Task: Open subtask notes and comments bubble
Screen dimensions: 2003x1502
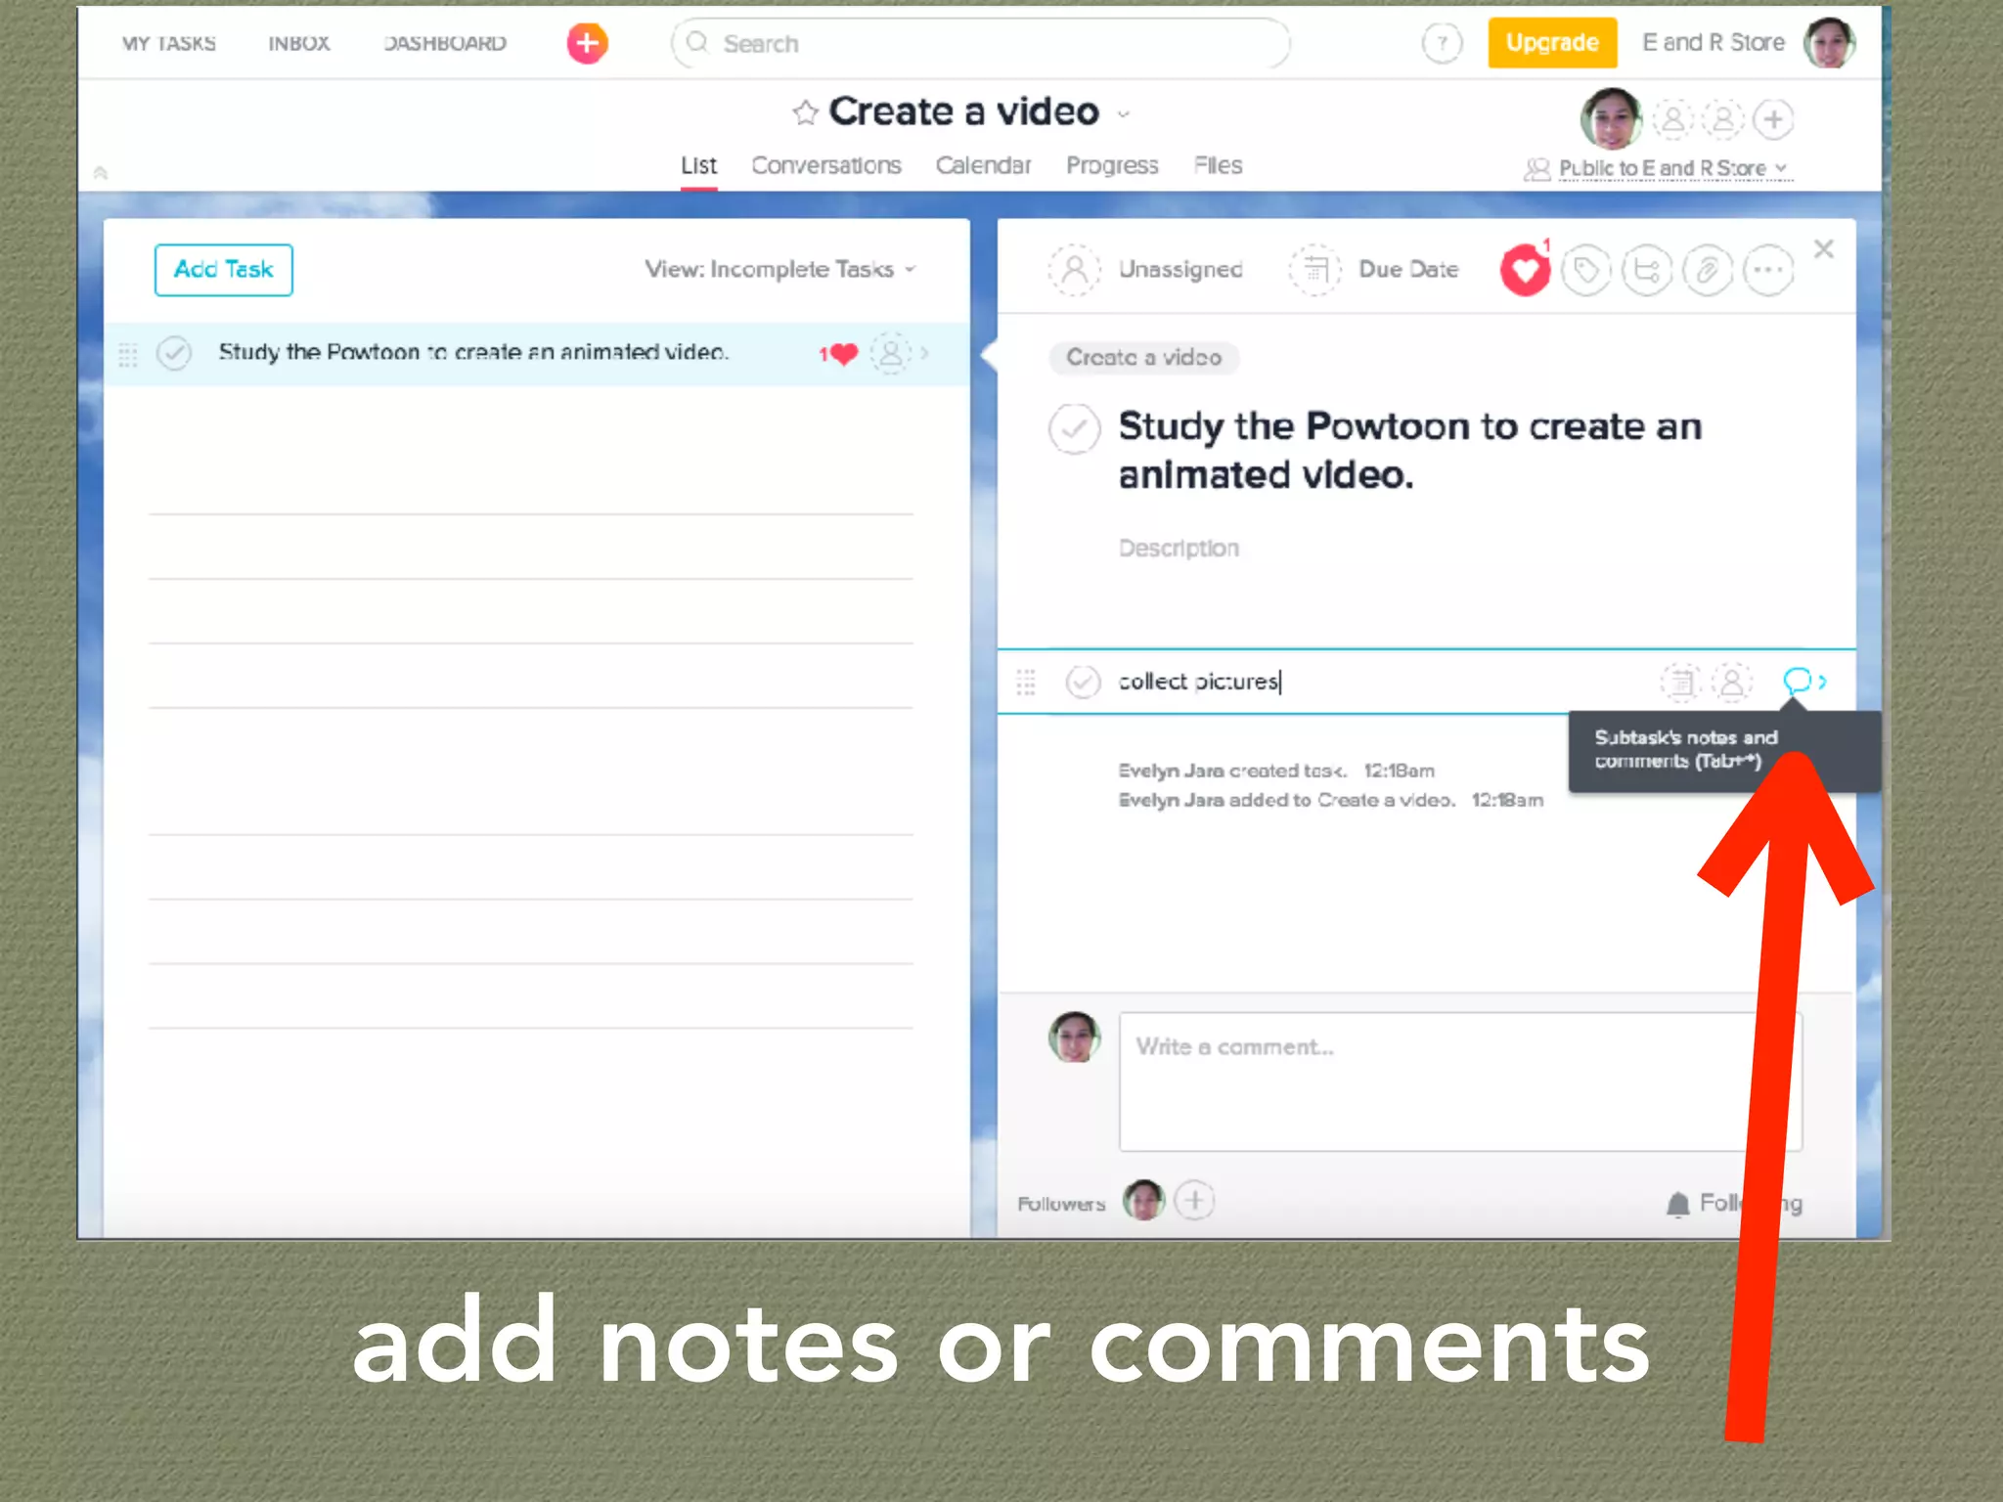Action: click(x=1798, y=681)
